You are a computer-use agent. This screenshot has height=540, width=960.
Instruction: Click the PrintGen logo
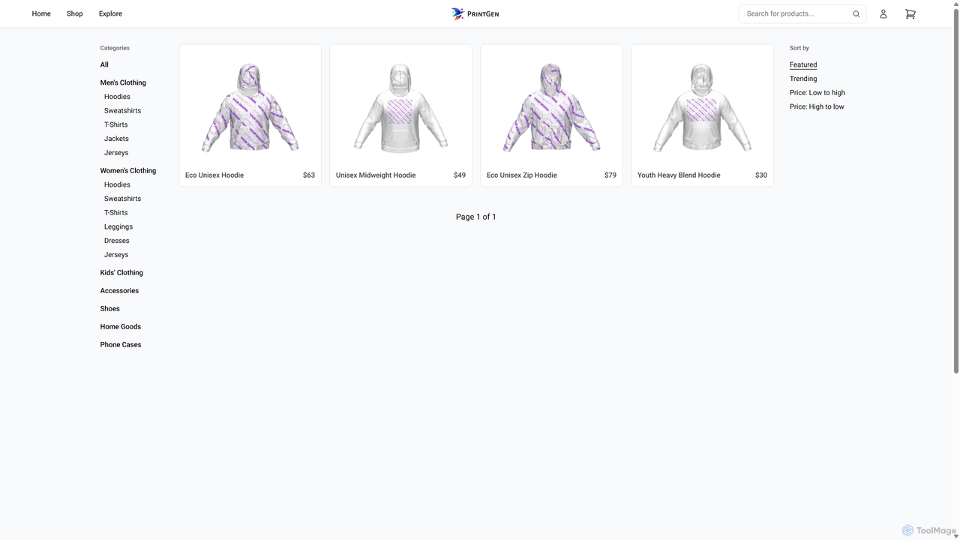475,13
